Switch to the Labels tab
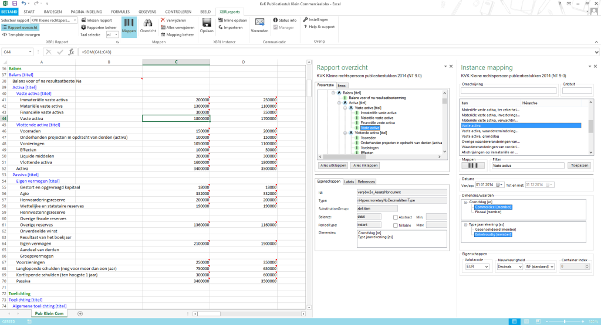 349,182
